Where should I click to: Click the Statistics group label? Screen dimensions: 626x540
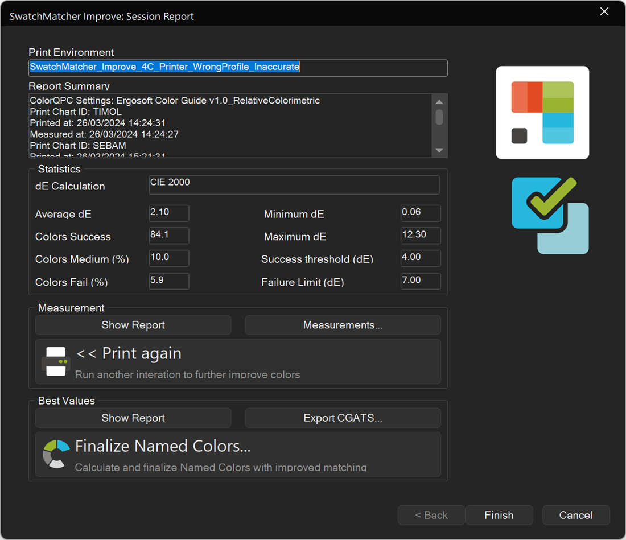coord(59,169)
